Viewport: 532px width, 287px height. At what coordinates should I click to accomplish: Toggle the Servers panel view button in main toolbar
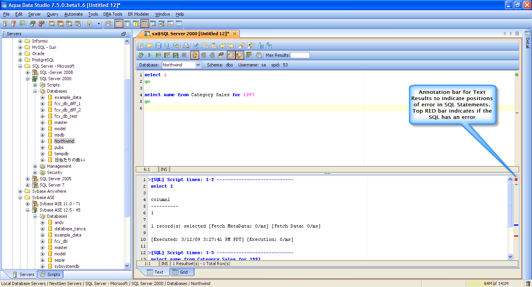pos(119,24)
